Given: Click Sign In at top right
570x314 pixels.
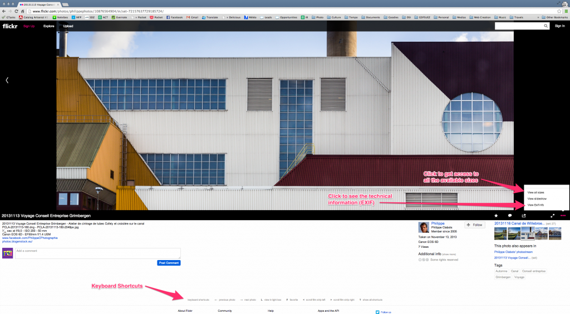Looking at the screenshot, I should pos(559,26).
